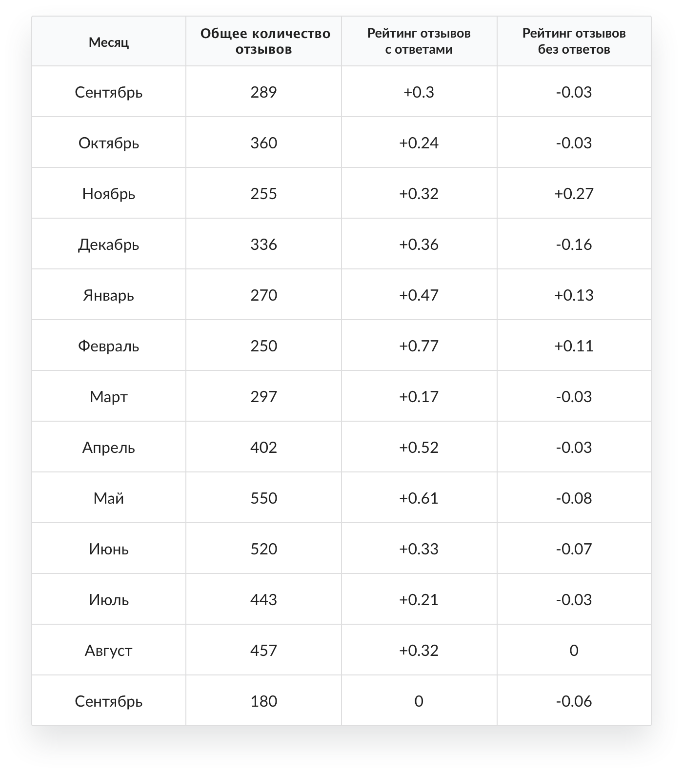Select the "Август" month cell
The height and width of the screenshot is (775, 683).
click(x=109, y=651)
